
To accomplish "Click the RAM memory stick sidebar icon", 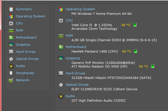I will point(11,31).
